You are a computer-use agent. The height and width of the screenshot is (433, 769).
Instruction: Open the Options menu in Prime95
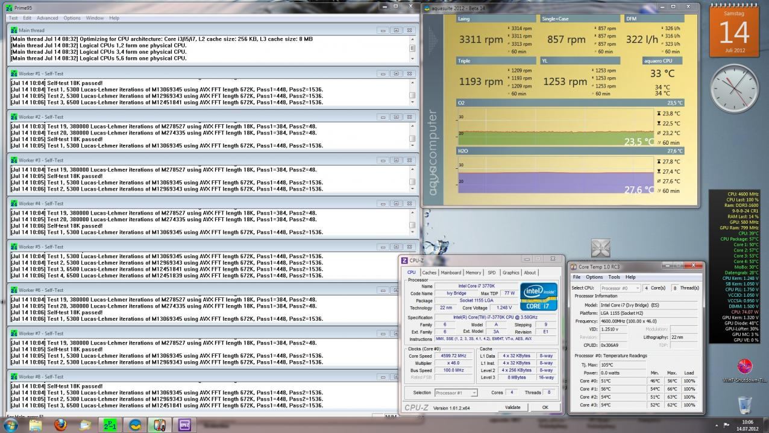72,18
